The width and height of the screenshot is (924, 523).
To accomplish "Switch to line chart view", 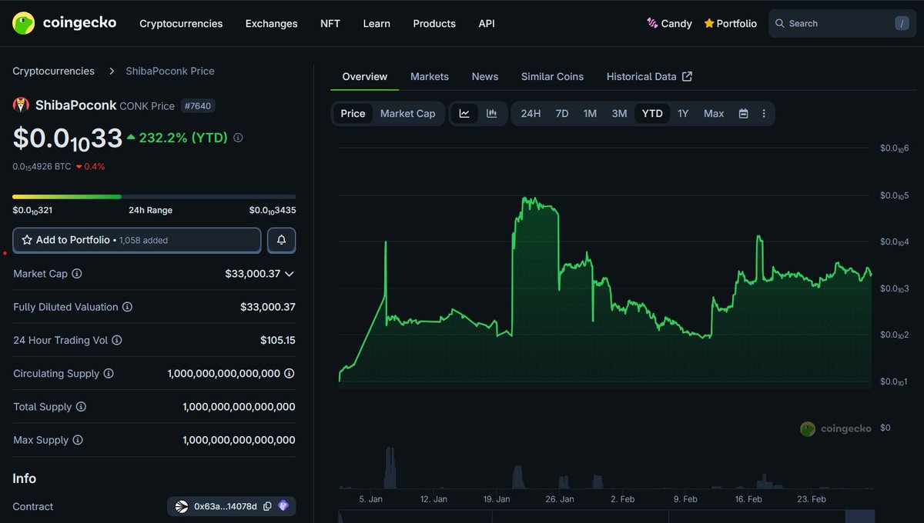I will click(464, 113).
